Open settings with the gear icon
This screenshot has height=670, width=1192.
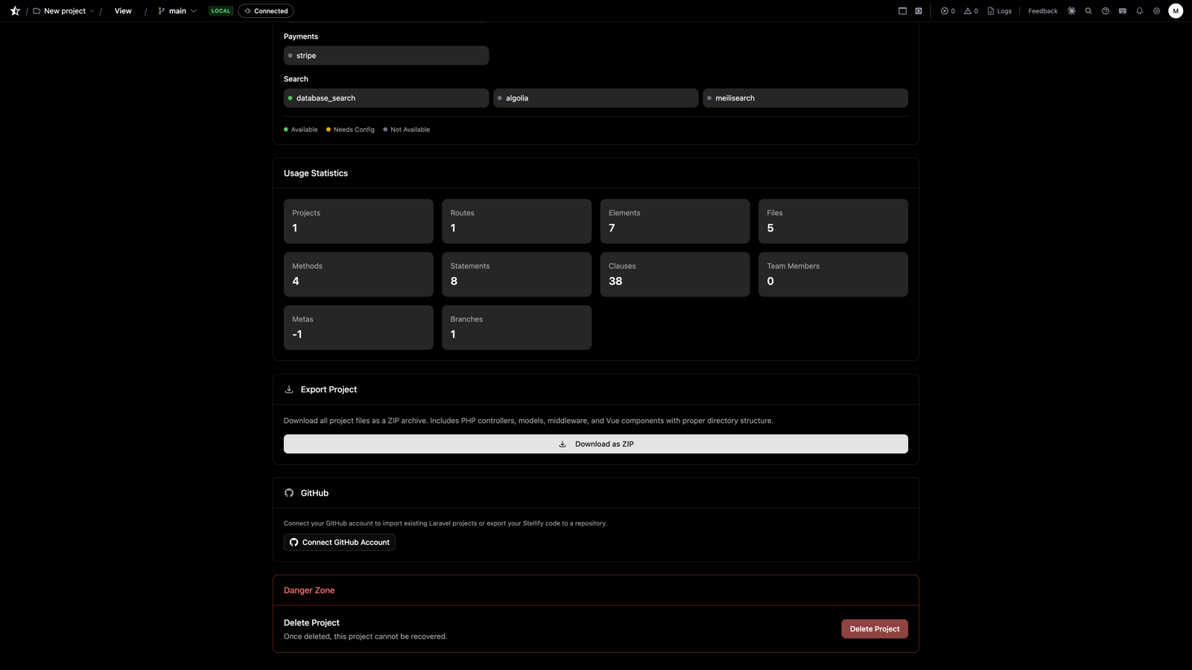coord(1156,10)
